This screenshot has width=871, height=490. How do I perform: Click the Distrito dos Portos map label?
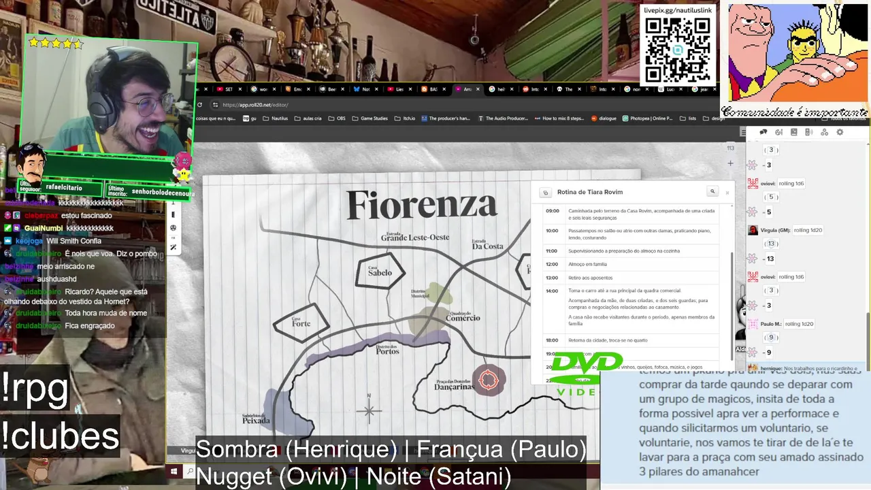pos(387,350)
